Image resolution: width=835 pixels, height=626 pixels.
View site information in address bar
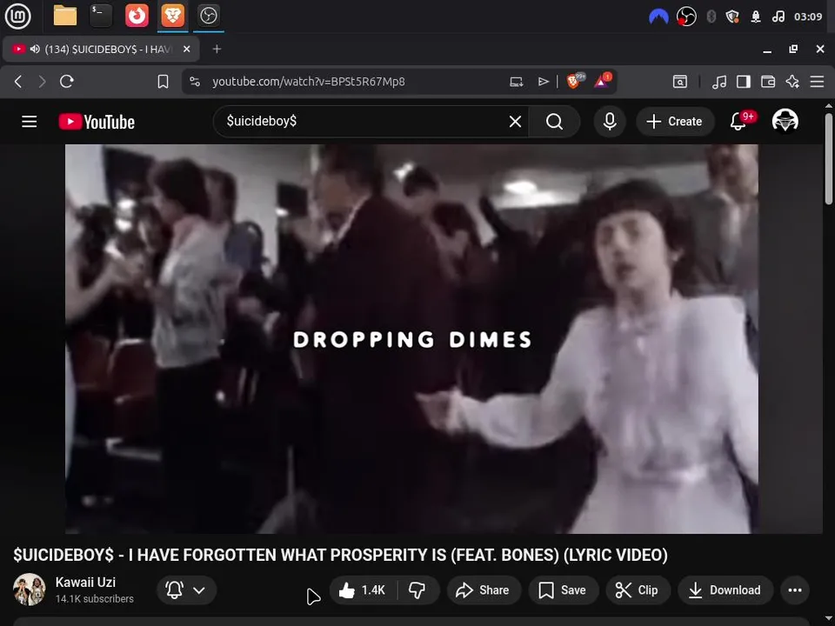tap(195, 82)
